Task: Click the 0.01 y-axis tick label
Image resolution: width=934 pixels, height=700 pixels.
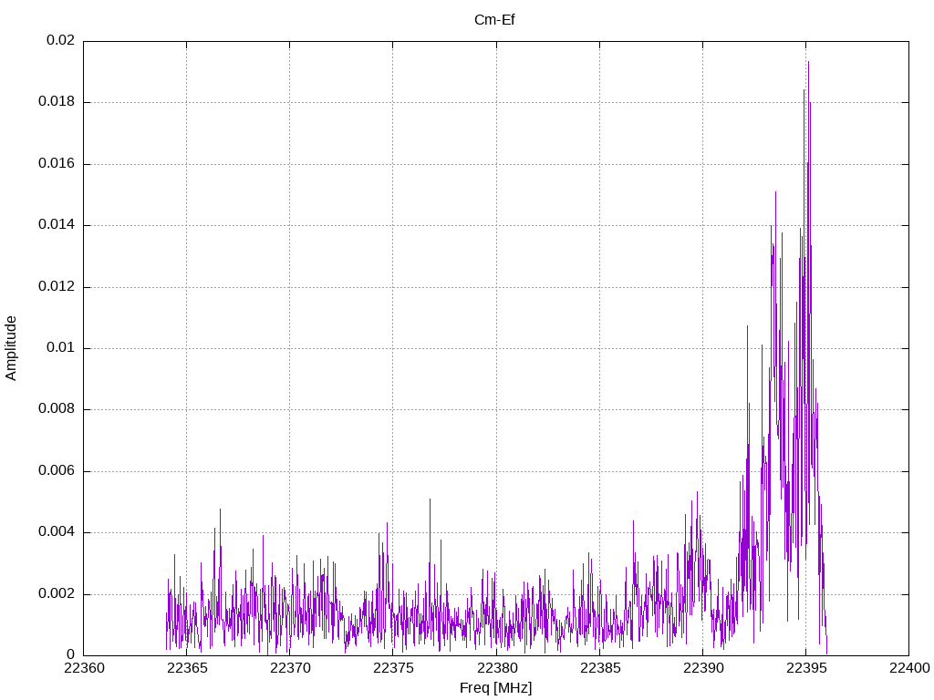Action: pos(61,348)
